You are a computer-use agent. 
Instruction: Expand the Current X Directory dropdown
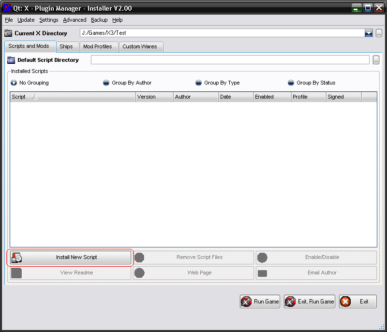pos(369,33)
